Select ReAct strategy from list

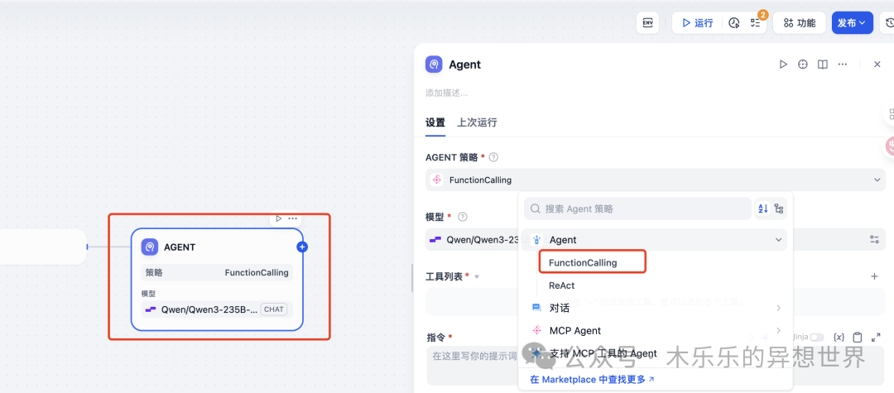561,285
